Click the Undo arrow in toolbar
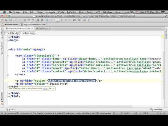 pyautogui.click(x=16, y=20)
